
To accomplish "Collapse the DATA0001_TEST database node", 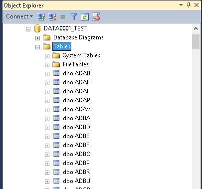I will pos(28,29).
